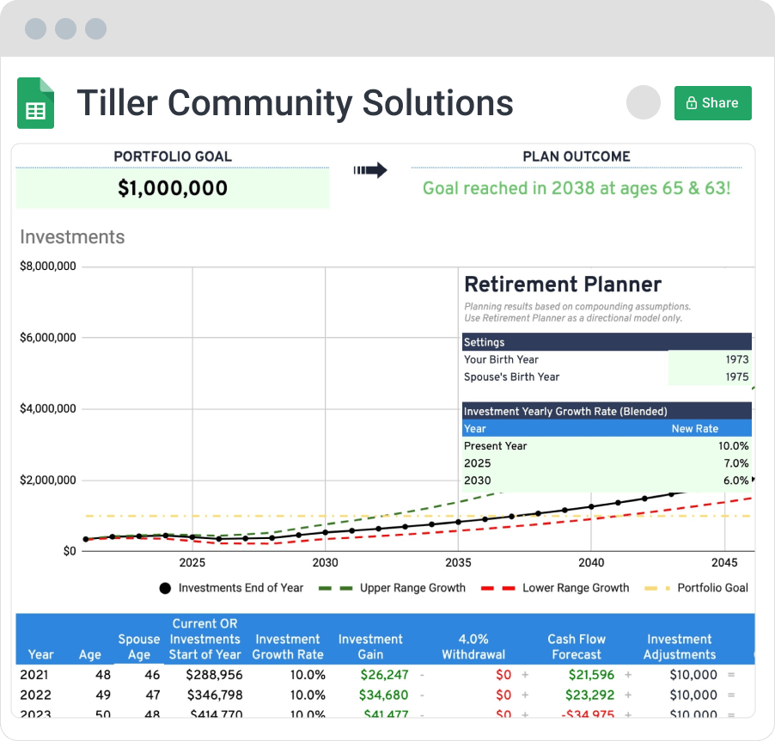The image size is (775, 741).
Task: Select the 2021 row $10,000 adjustment cell
Action: click(693, 675)
